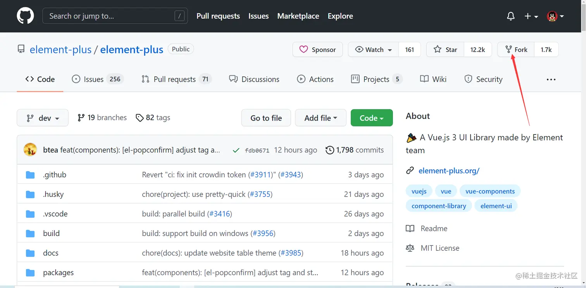Switch to the Projects tab
Viewport: 586px width, 288px height.
tap(377, 79)
